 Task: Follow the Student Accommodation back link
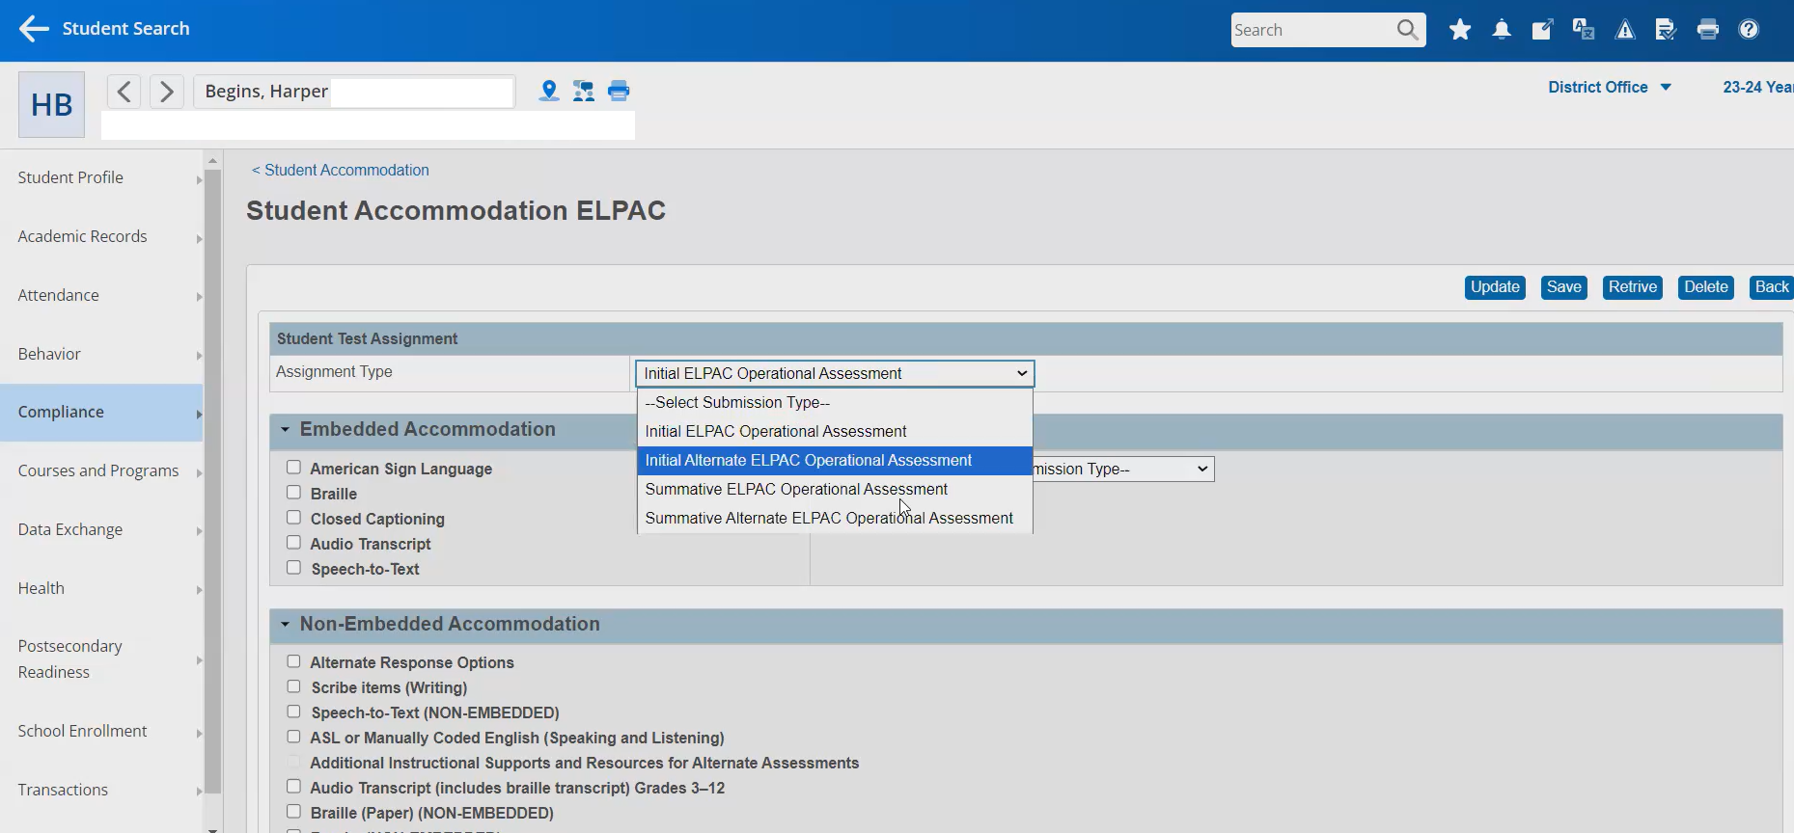pyautogui.click(x=341, y=170)
